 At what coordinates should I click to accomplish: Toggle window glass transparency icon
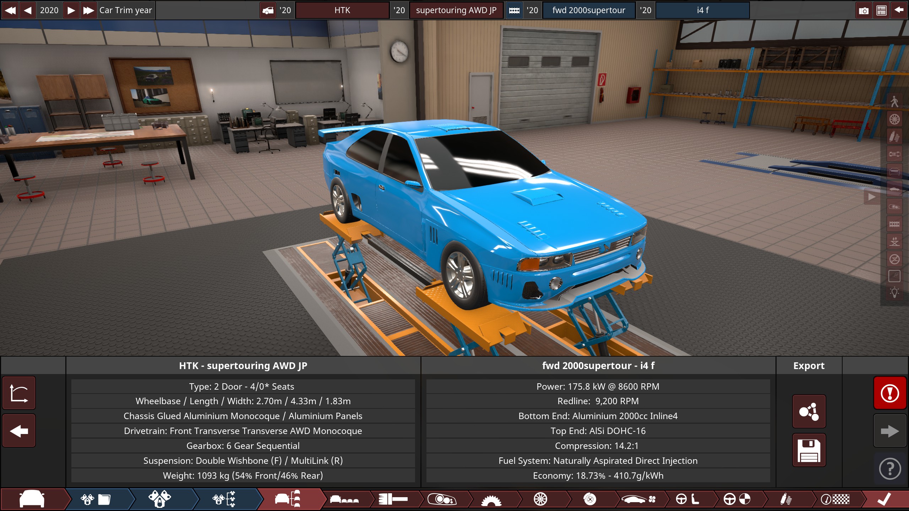tap(894, 276)
